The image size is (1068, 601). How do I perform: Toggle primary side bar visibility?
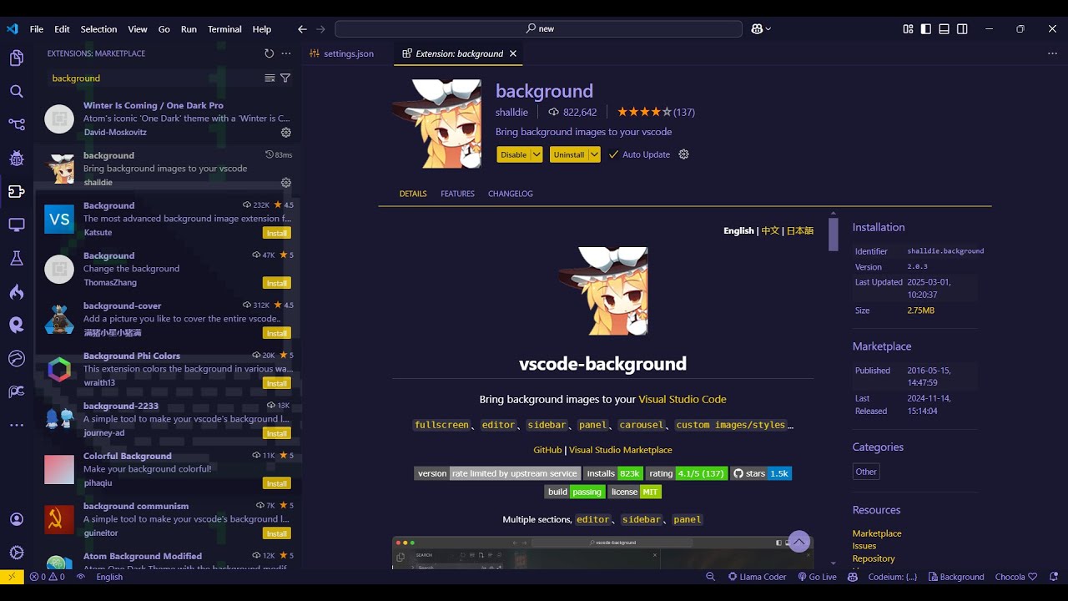926,28
